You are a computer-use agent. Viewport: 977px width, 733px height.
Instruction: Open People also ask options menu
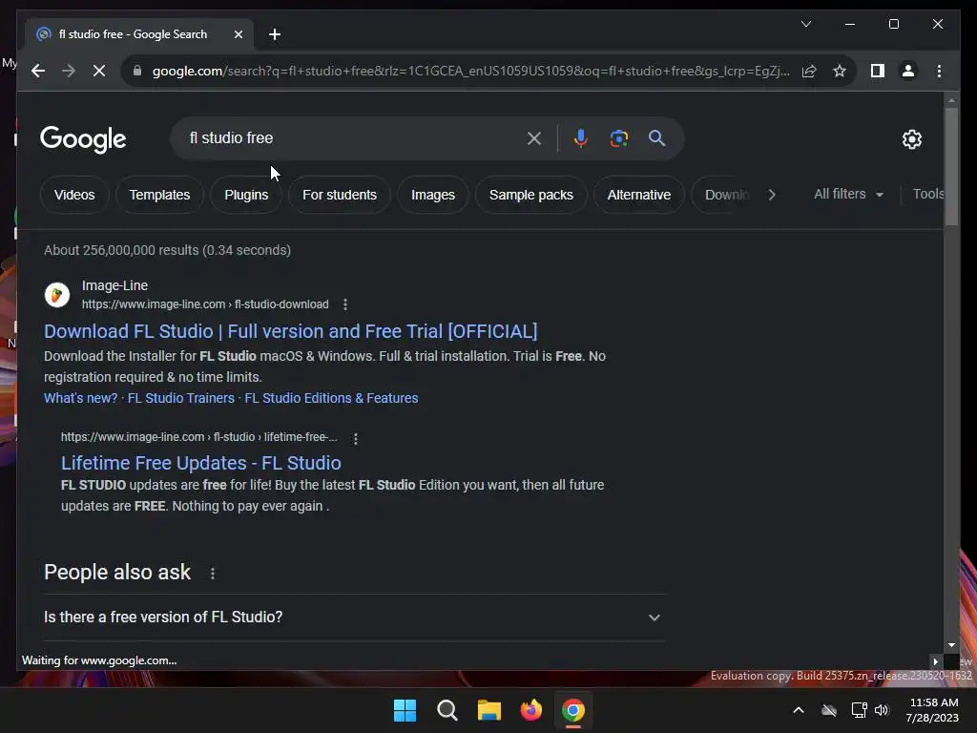pyautogui.click(x=213, y=574)
